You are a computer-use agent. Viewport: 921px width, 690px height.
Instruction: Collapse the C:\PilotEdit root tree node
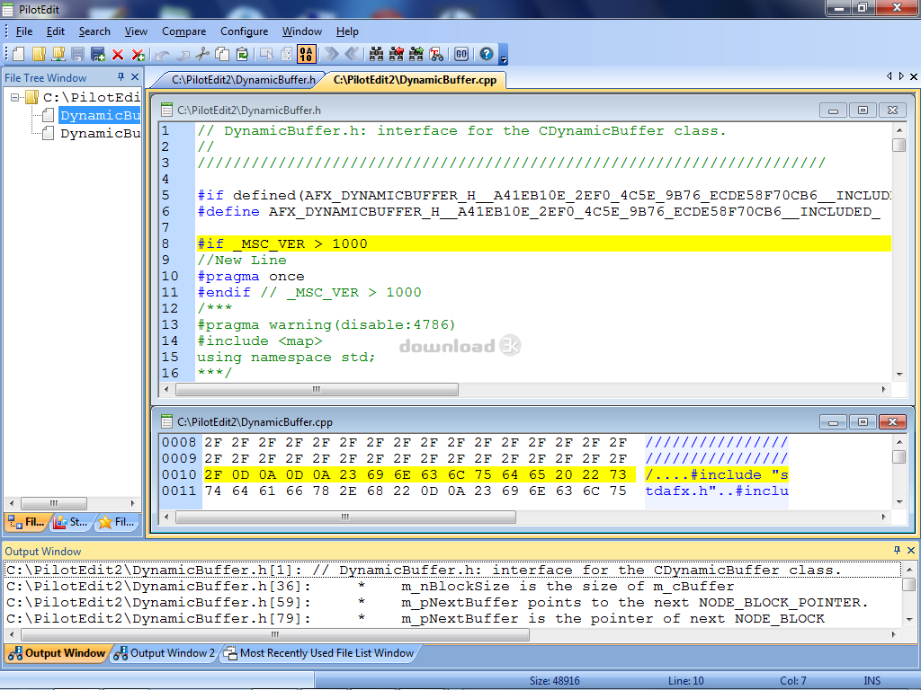[x=16, y=97]
